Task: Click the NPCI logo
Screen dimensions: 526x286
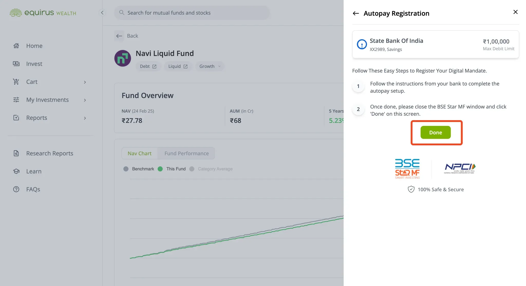Action: point(460,168)
